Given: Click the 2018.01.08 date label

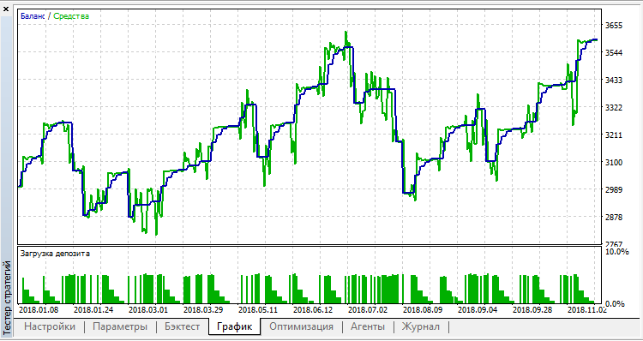Looking at the screenshot, I should [39, 310].
